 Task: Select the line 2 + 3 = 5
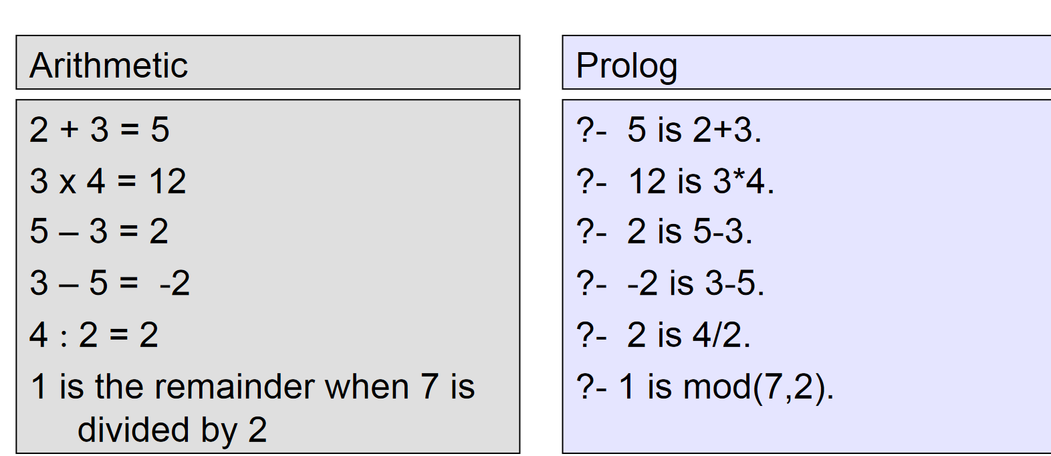(x=100, y=130)
